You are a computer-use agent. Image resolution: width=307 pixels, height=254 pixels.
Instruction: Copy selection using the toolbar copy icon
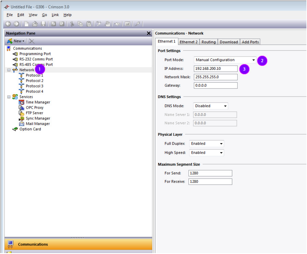coord(80,24)
